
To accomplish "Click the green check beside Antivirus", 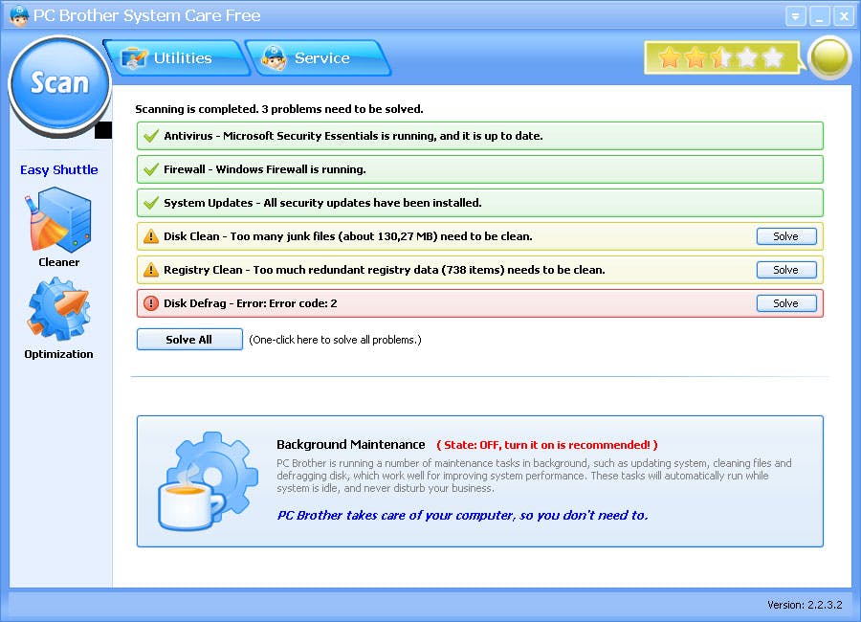I will coord(150,136).
